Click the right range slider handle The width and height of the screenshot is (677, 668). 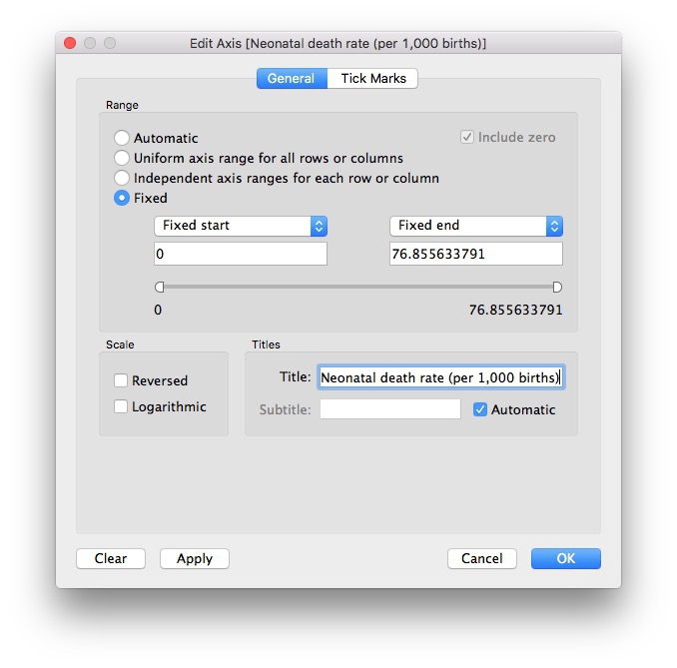click(x=557, y=287)
